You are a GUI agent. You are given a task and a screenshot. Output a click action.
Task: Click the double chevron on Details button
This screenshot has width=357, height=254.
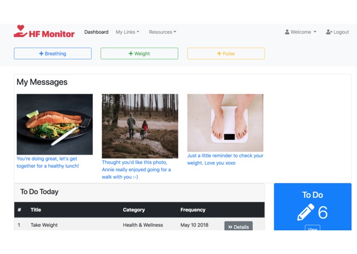[230, 227]
